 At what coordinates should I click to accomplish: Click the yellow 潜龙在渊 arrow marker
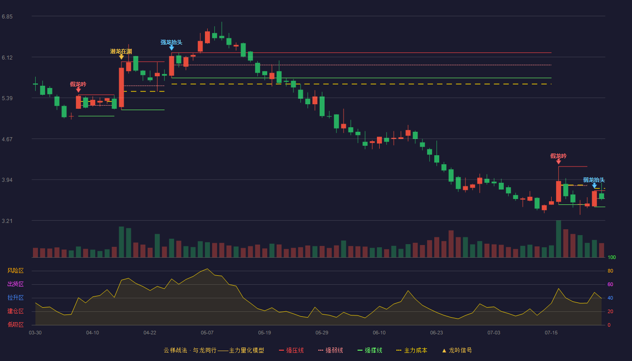pos(121,57)
